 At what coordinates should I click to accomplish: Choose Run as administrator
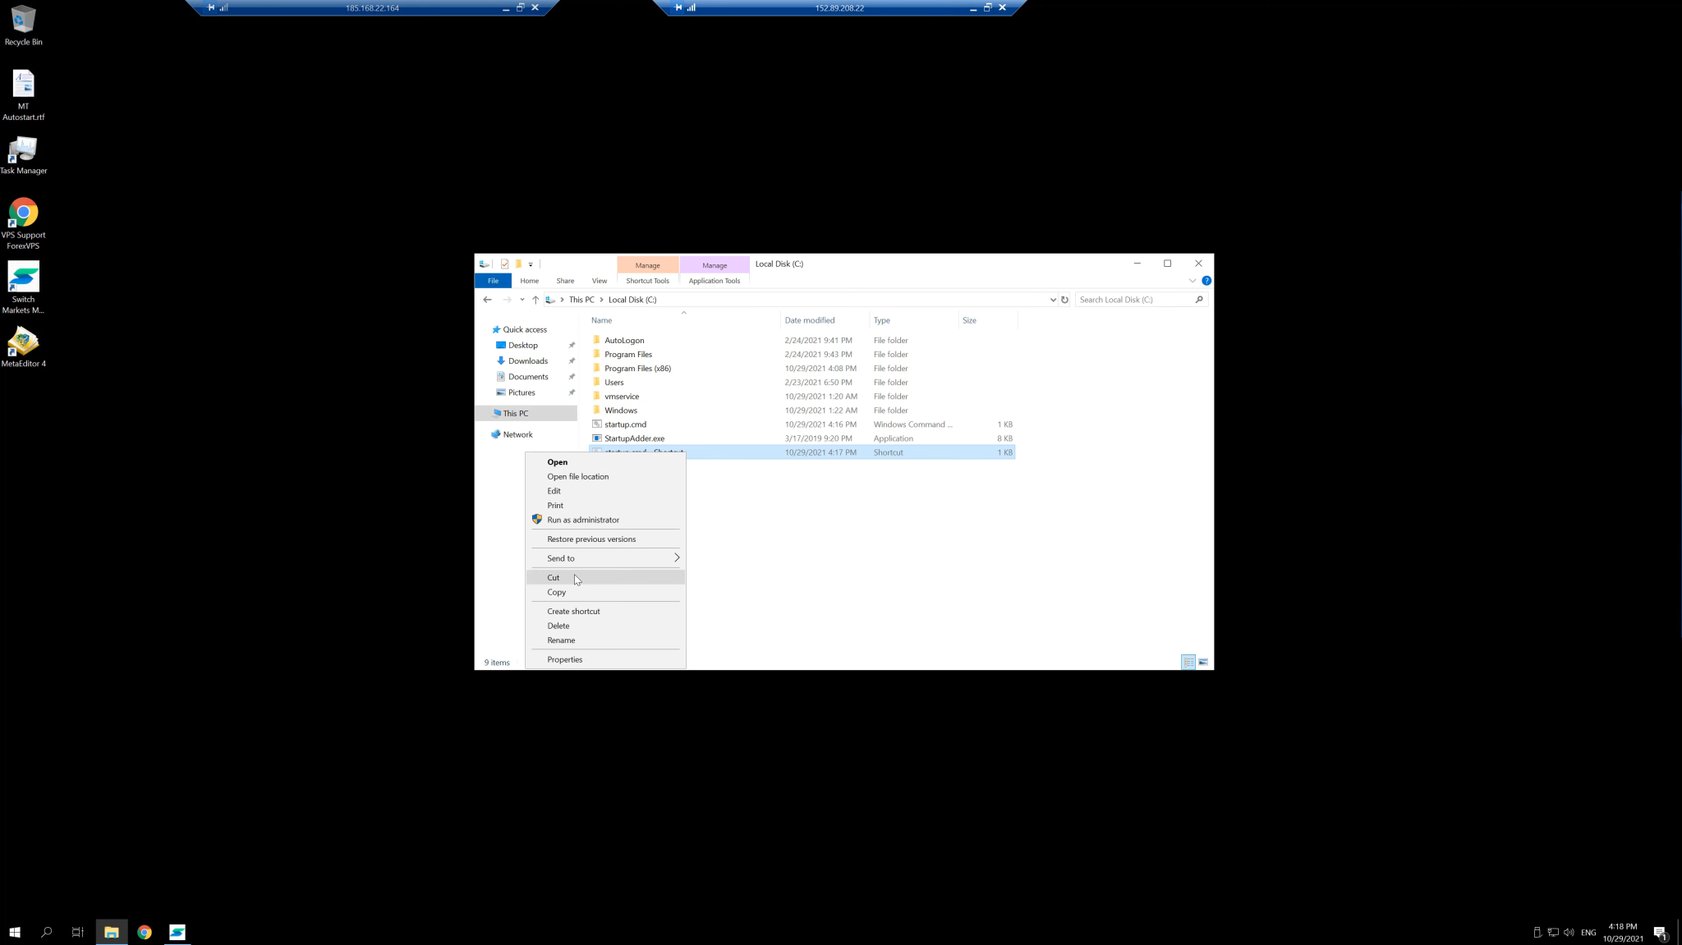point(583,520)
